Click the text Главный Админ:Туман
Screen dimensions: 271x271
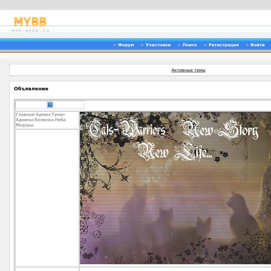pos(40,114)
